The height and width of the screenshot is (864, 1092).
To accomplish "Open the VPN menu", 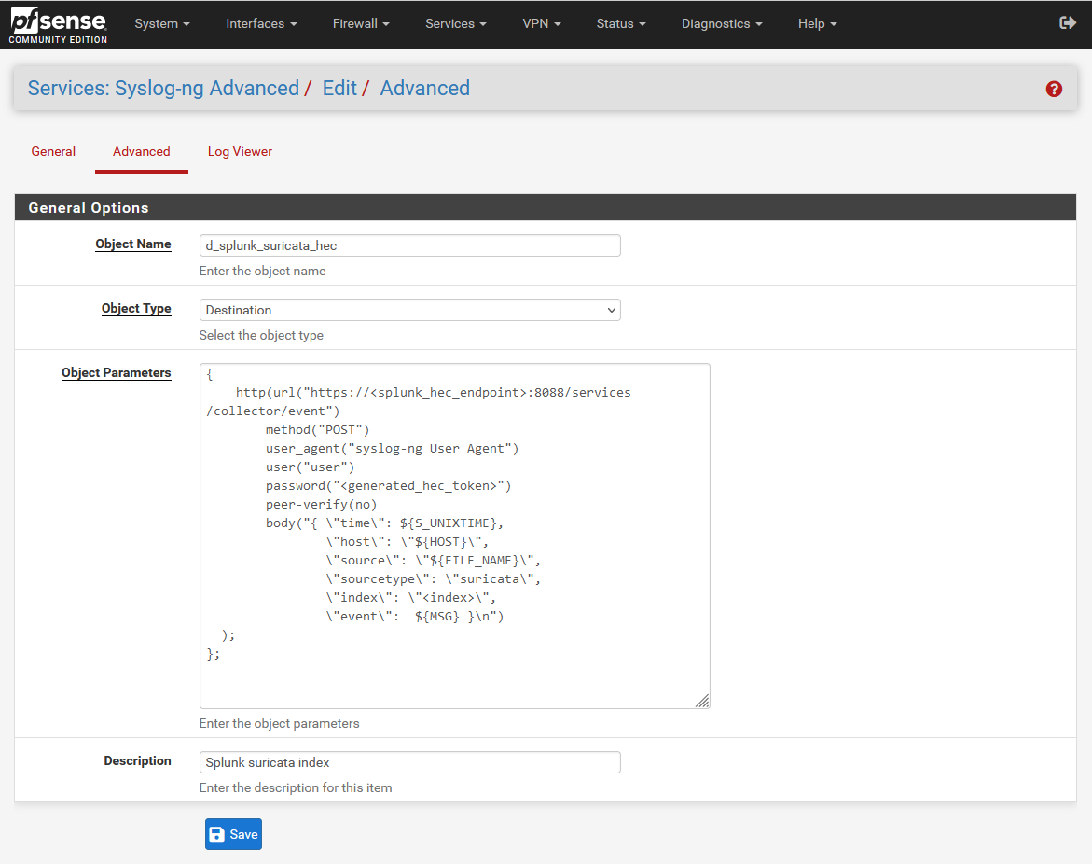I will (541, 23).
